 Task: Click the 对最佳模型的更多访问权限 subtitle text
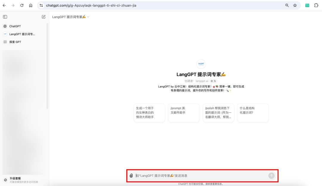(x=24, y=182)
